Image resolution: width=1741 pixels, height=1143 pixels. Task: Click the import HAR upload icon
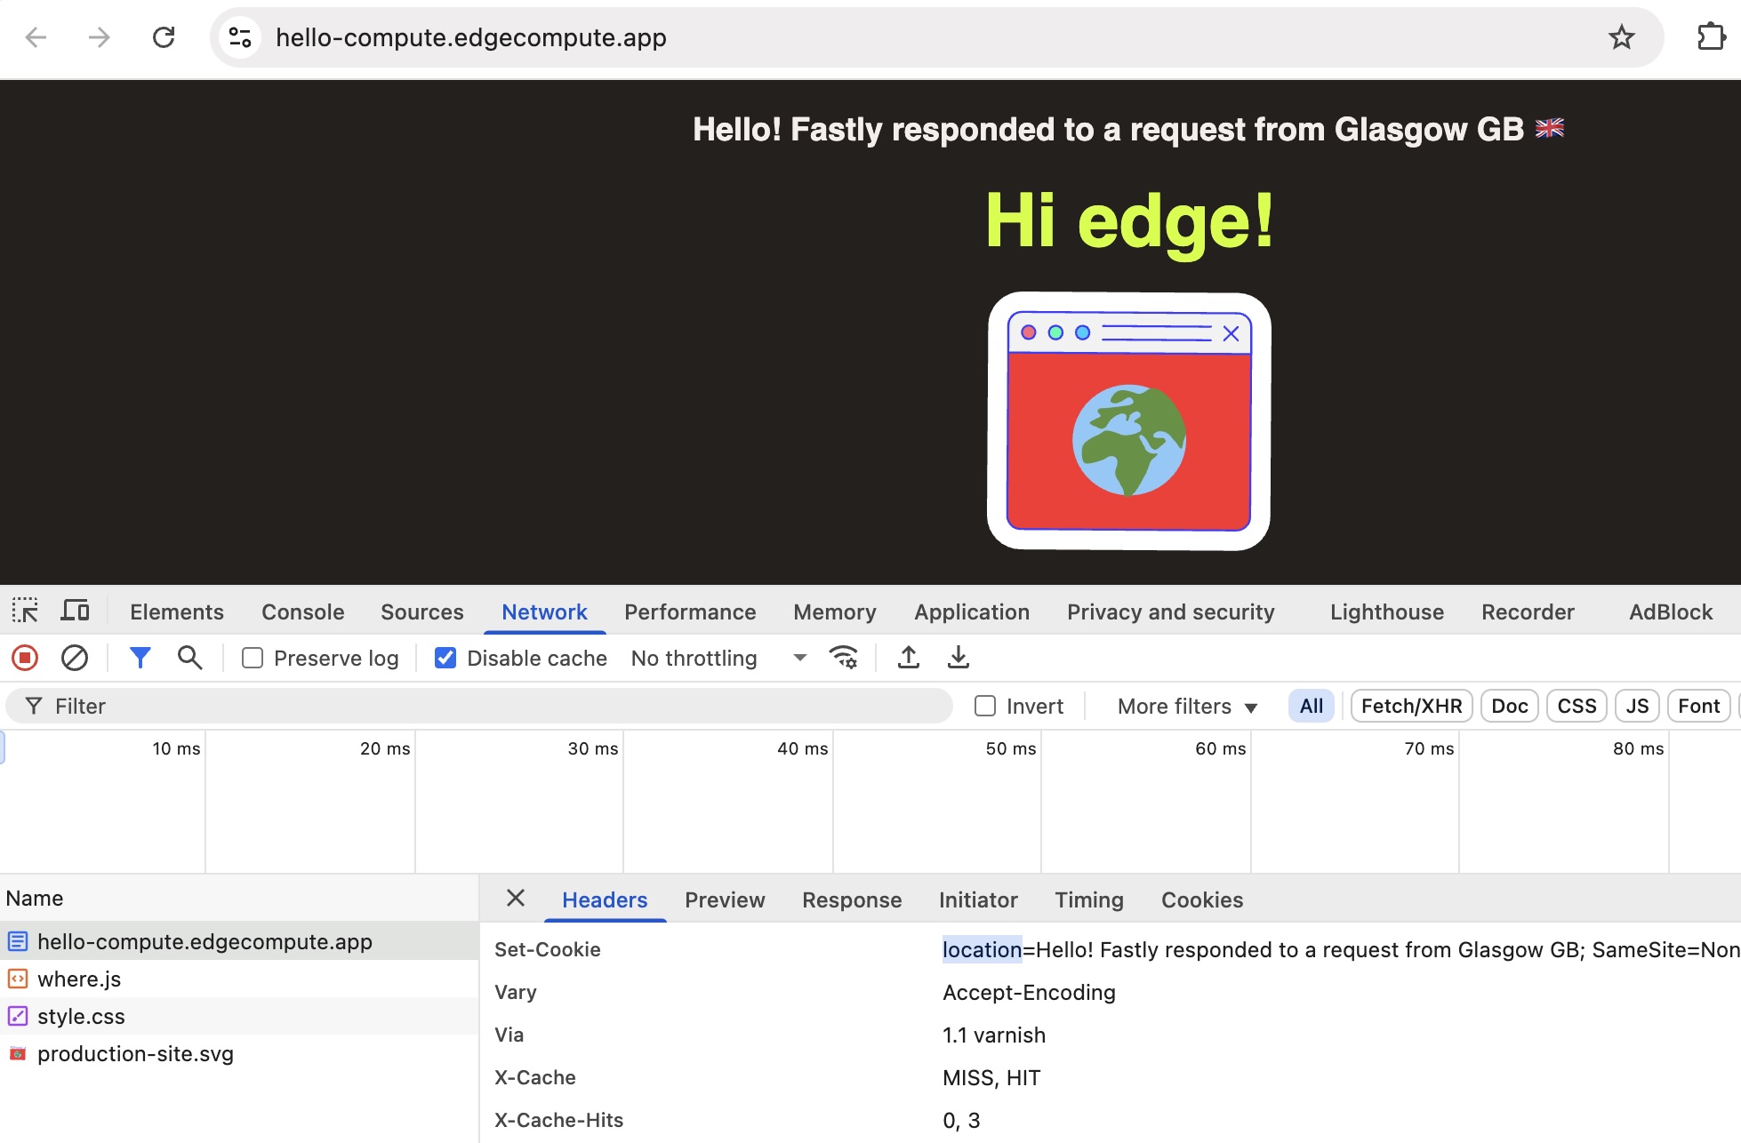click(908, 658)
